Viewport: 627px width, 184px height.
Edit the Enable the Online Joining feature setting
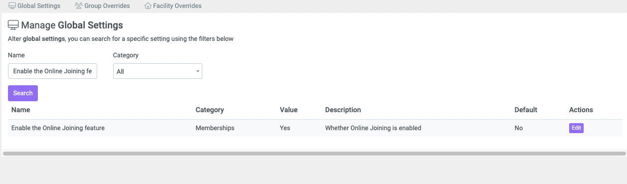pos(576,128)
